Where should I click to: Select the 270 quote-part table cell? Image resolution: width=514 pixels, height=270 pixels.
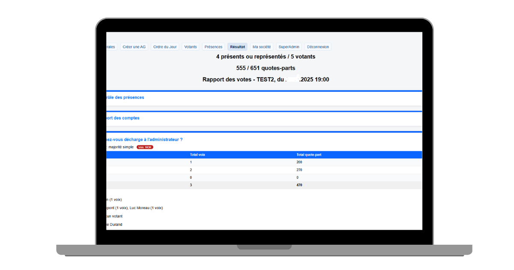pos(299,170)
